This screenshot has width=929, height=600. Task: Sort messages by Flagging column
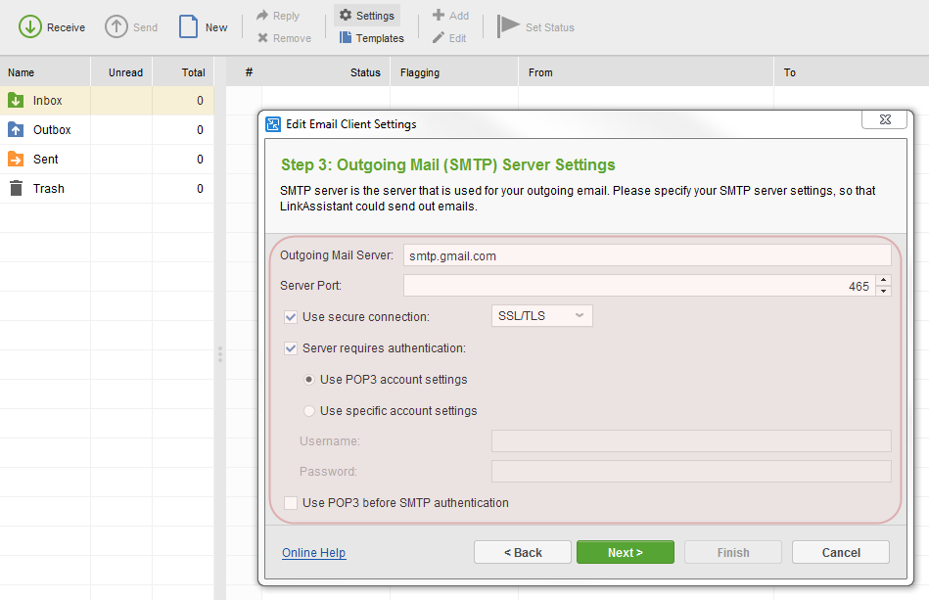(x=454, y=72)
